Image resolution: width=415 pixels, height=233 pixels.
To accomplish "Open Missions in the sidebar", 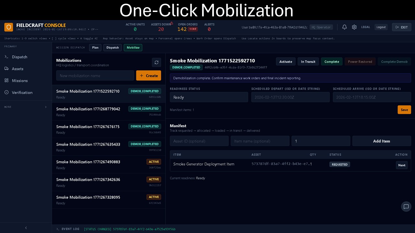I will [x=26, y=81].
